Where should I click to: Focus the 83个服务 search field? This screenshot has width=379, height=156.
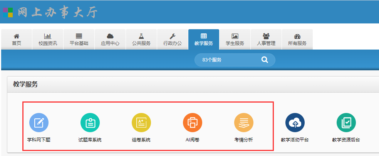227,60
